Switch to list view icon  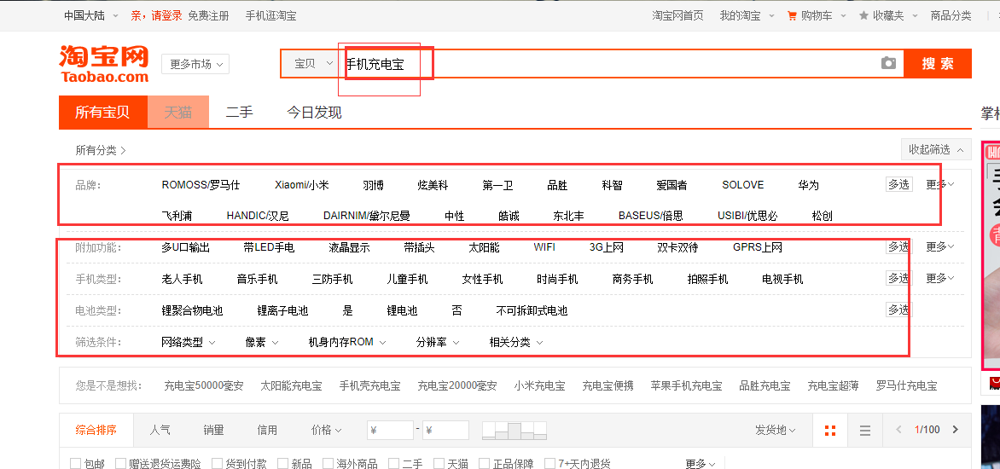pyautogui.click(x=865, y=430)
